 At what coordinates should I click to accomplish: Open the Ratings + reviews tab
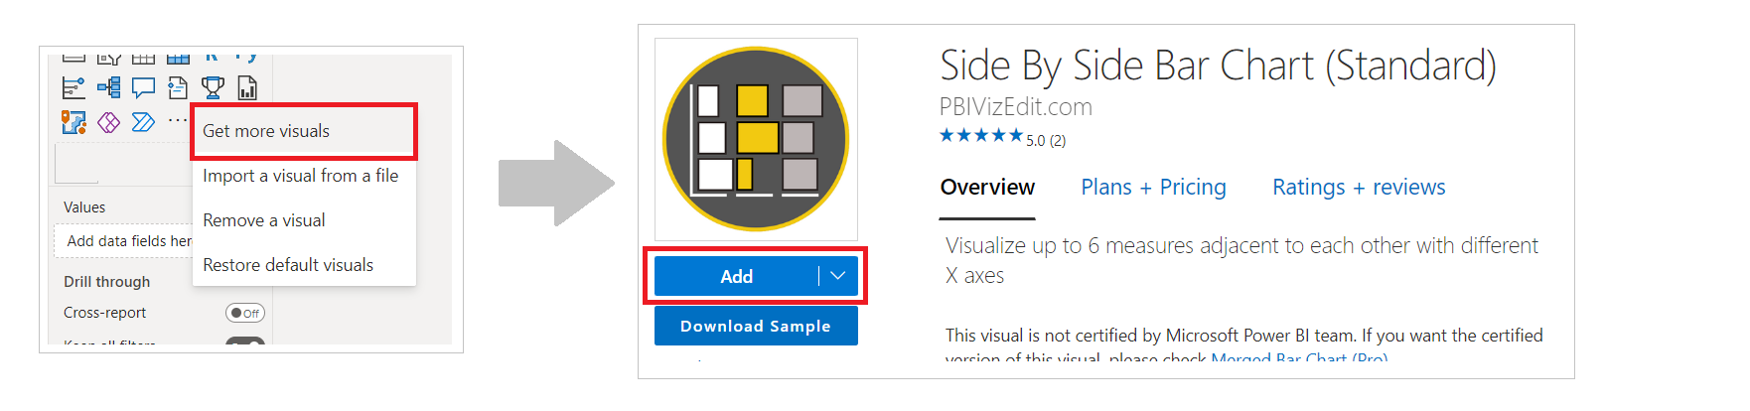pos(1359,187)
